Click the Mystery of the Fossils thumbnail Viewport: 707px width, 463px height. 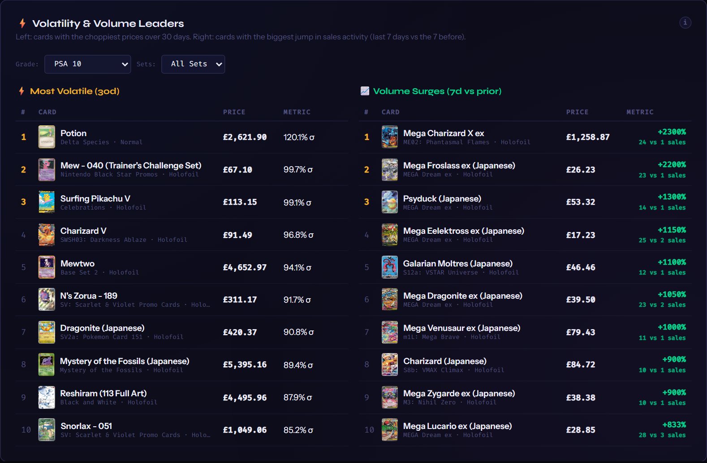[47, 364]
